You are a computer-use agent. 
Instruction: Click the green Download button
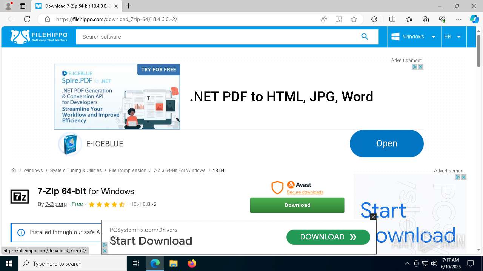tap(297, 205)
